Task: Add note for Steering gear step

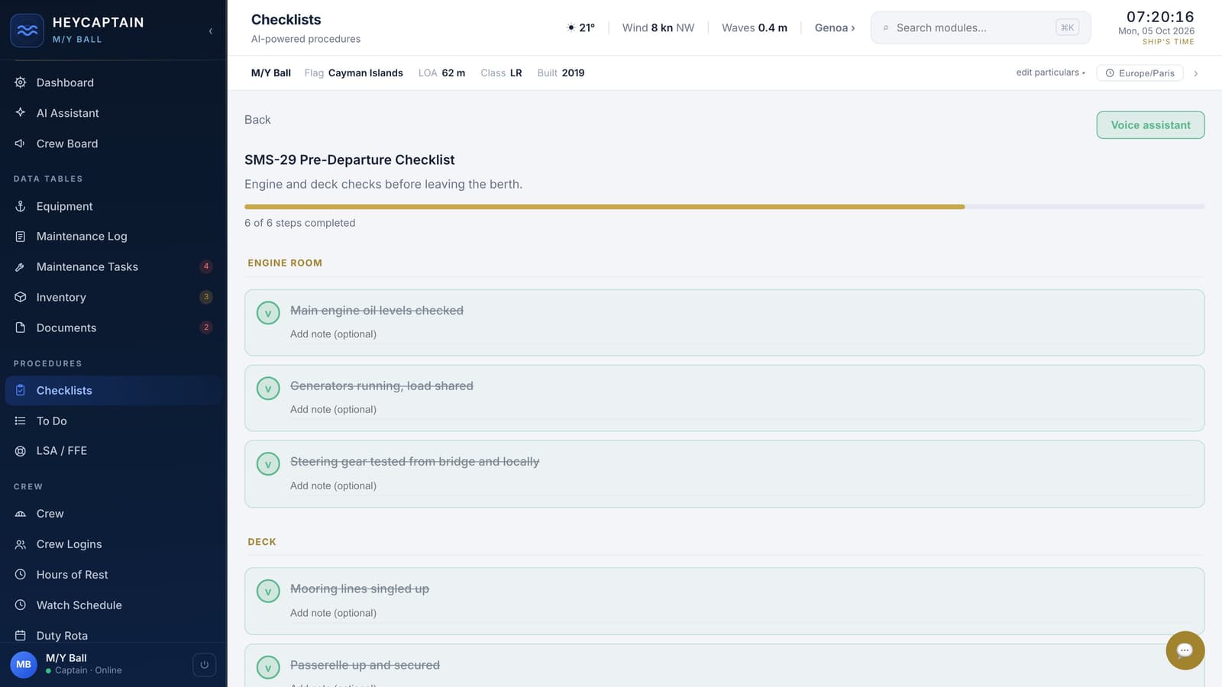Action: 741,486
